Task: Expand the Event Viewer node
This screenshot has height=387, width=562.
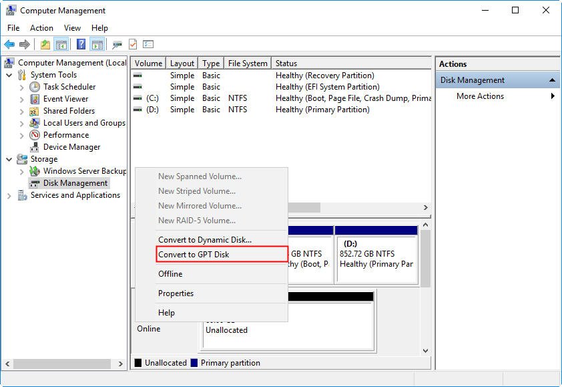Action: point(22,99)
